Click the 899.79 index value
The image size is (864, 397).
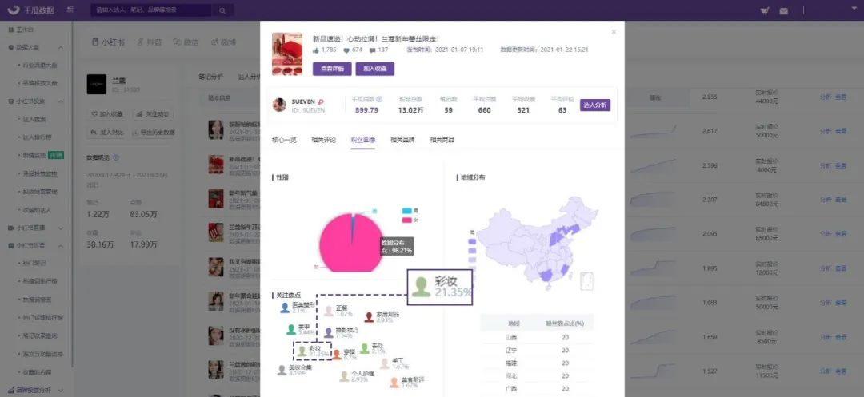click(366, 110)
